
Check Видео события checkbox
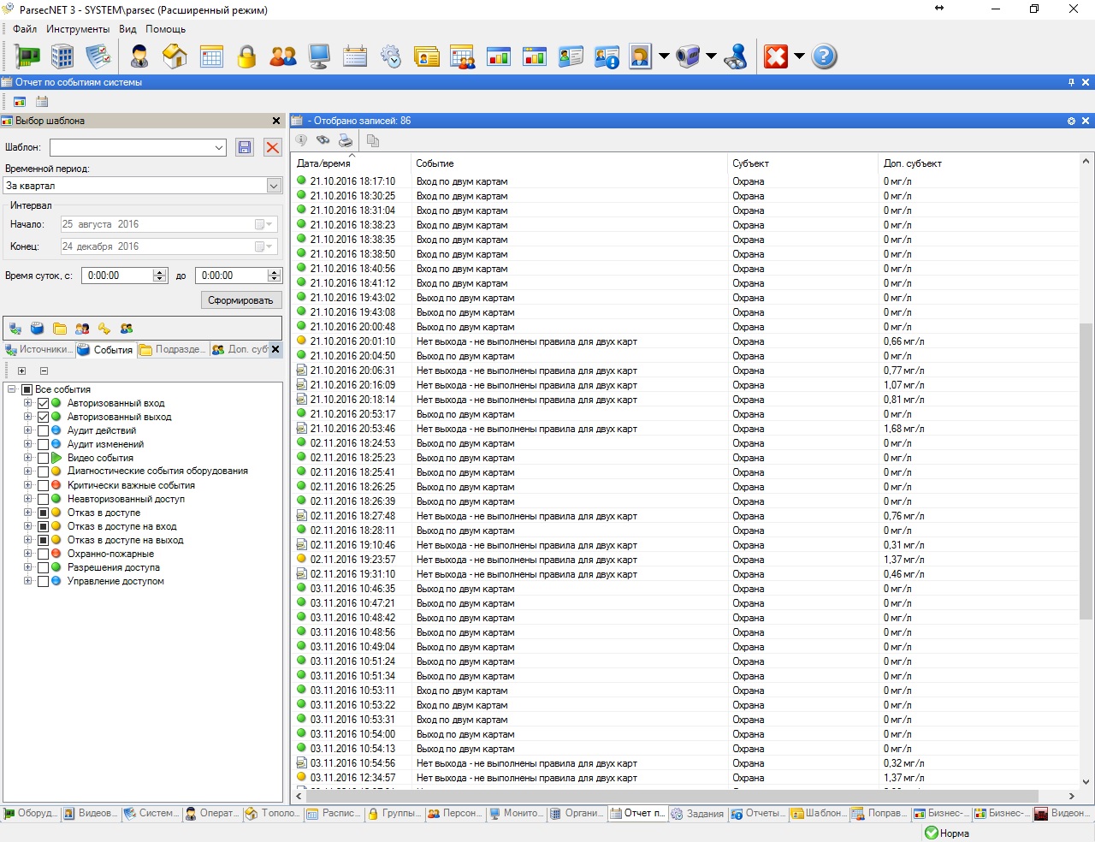[x=44, y=458]
